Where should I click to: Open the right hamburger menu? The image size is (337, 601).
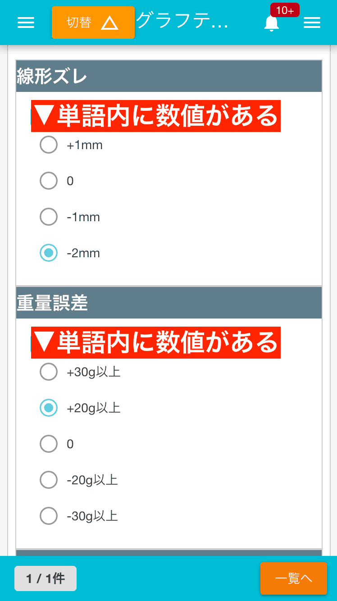click(312, 23)
